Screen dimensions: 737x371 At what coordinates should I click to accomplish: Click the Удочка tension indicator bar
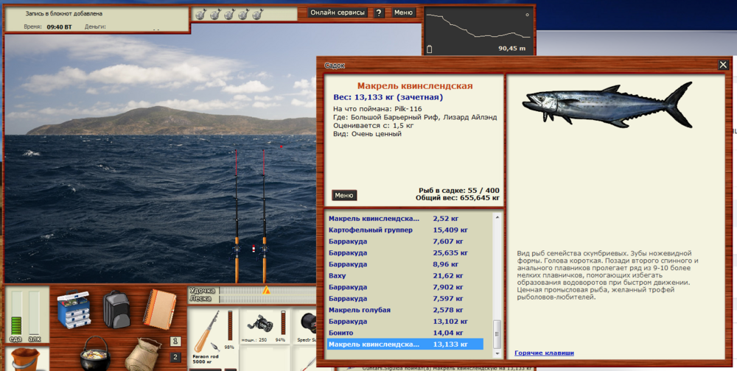click(265, 290)
